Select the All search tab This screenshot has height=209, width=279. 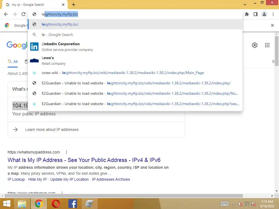13,62
